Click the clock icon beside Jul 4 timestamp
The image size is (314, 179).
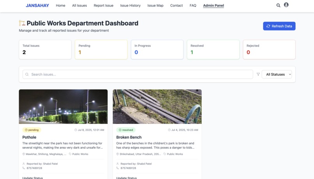169,130
